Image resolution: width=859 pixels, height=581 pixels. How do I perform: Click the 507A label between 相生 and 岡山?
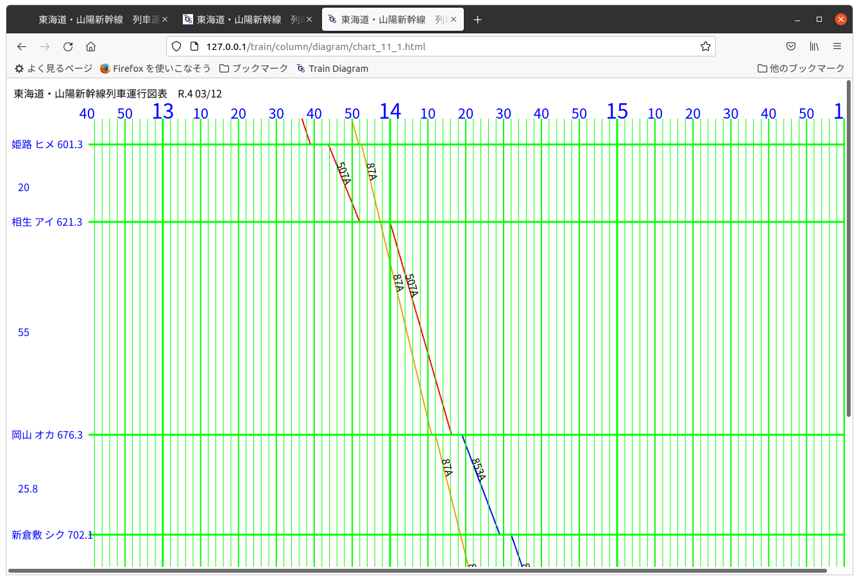tap(412, 286)
